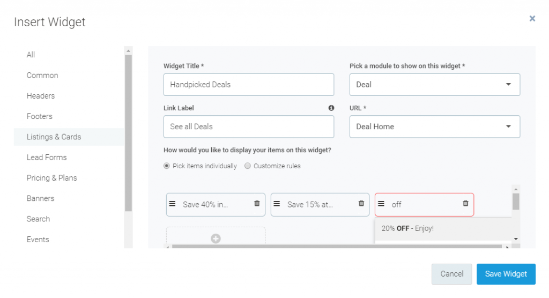Image resolution: width=549 pixels, height=298 pixels.
Task: Grab the drag handle of "Save 40% in..."
Action: 173,204
